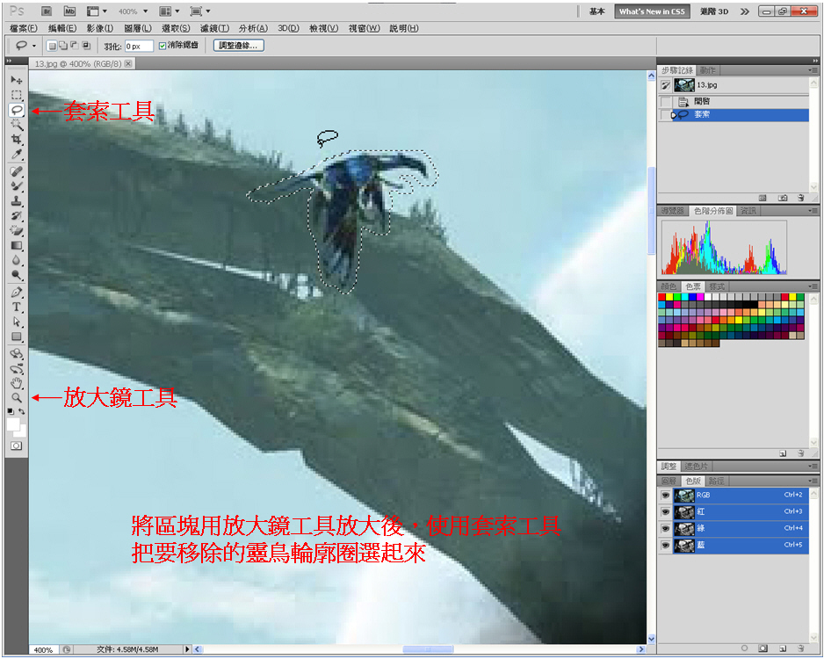Switch to the 導覽器 tab
The image size is (824, 659).
673,211
